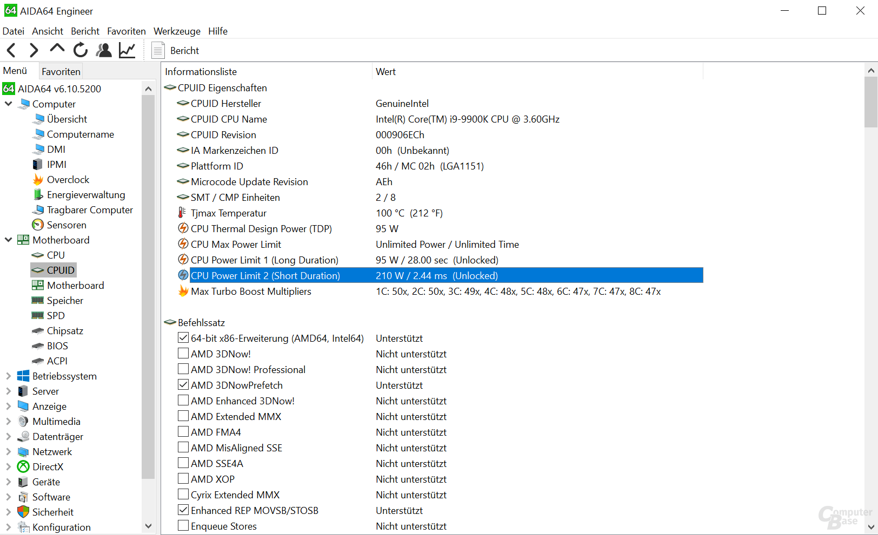Expand the Multimedia tree node
Viewport: 878px width, 535px height.
tap(8, 421)
